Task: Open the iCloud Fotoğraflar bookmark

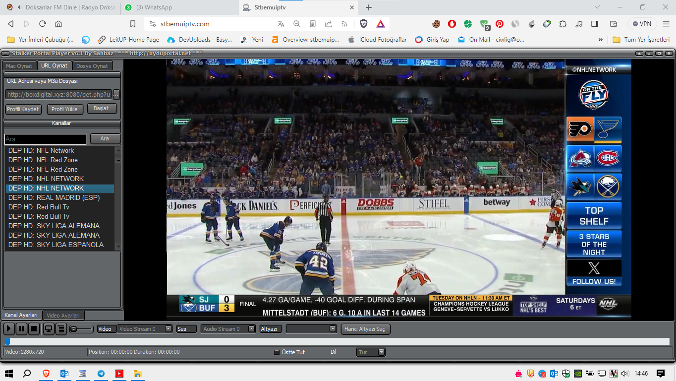Action: (x=377, y=40)
